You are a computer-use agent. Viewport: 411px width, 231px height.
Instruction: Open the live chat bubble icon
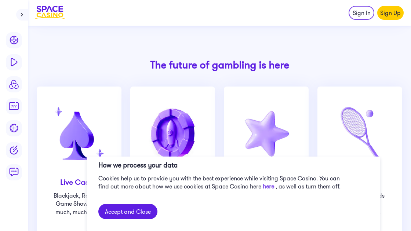(x=14, y=172)
